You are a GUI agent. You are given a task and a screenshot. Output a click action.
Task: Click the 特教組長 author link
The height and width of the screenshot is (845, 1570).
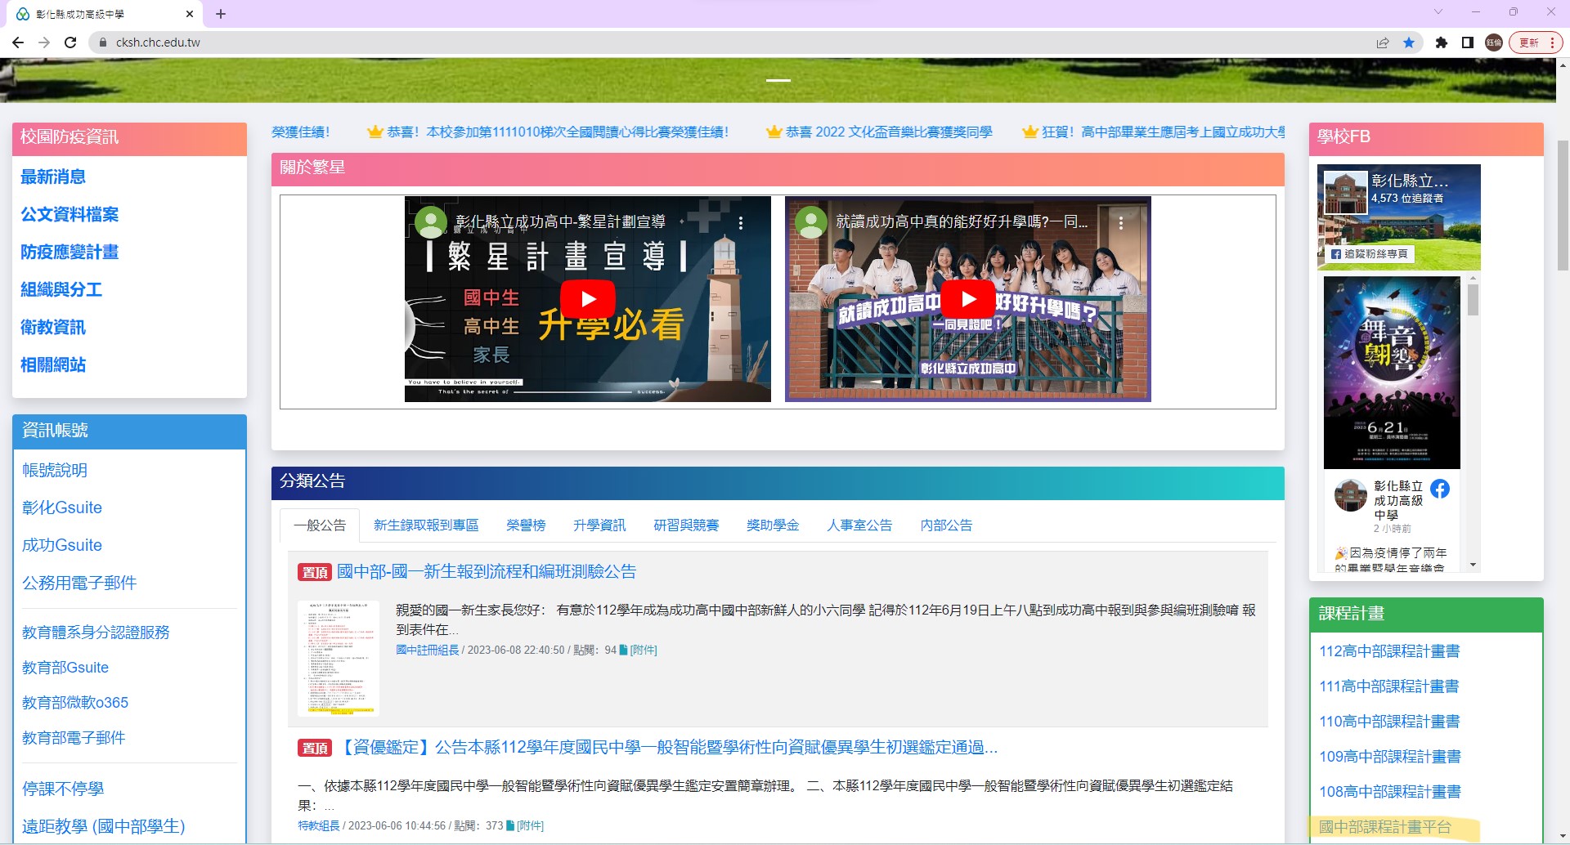coord(319,826)
